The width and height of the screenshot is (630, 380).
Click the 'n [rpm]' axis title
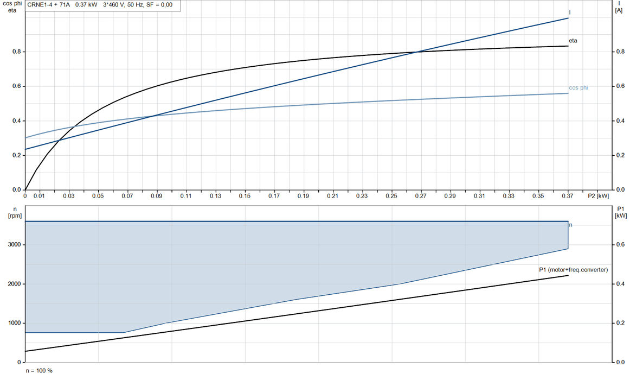15,212
